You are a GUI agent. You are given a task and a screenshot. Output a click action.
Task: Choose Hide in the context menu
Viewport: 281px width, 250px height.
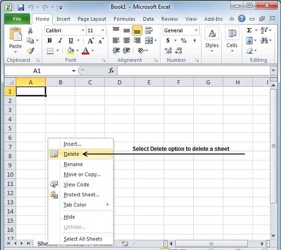pos(81,217)
